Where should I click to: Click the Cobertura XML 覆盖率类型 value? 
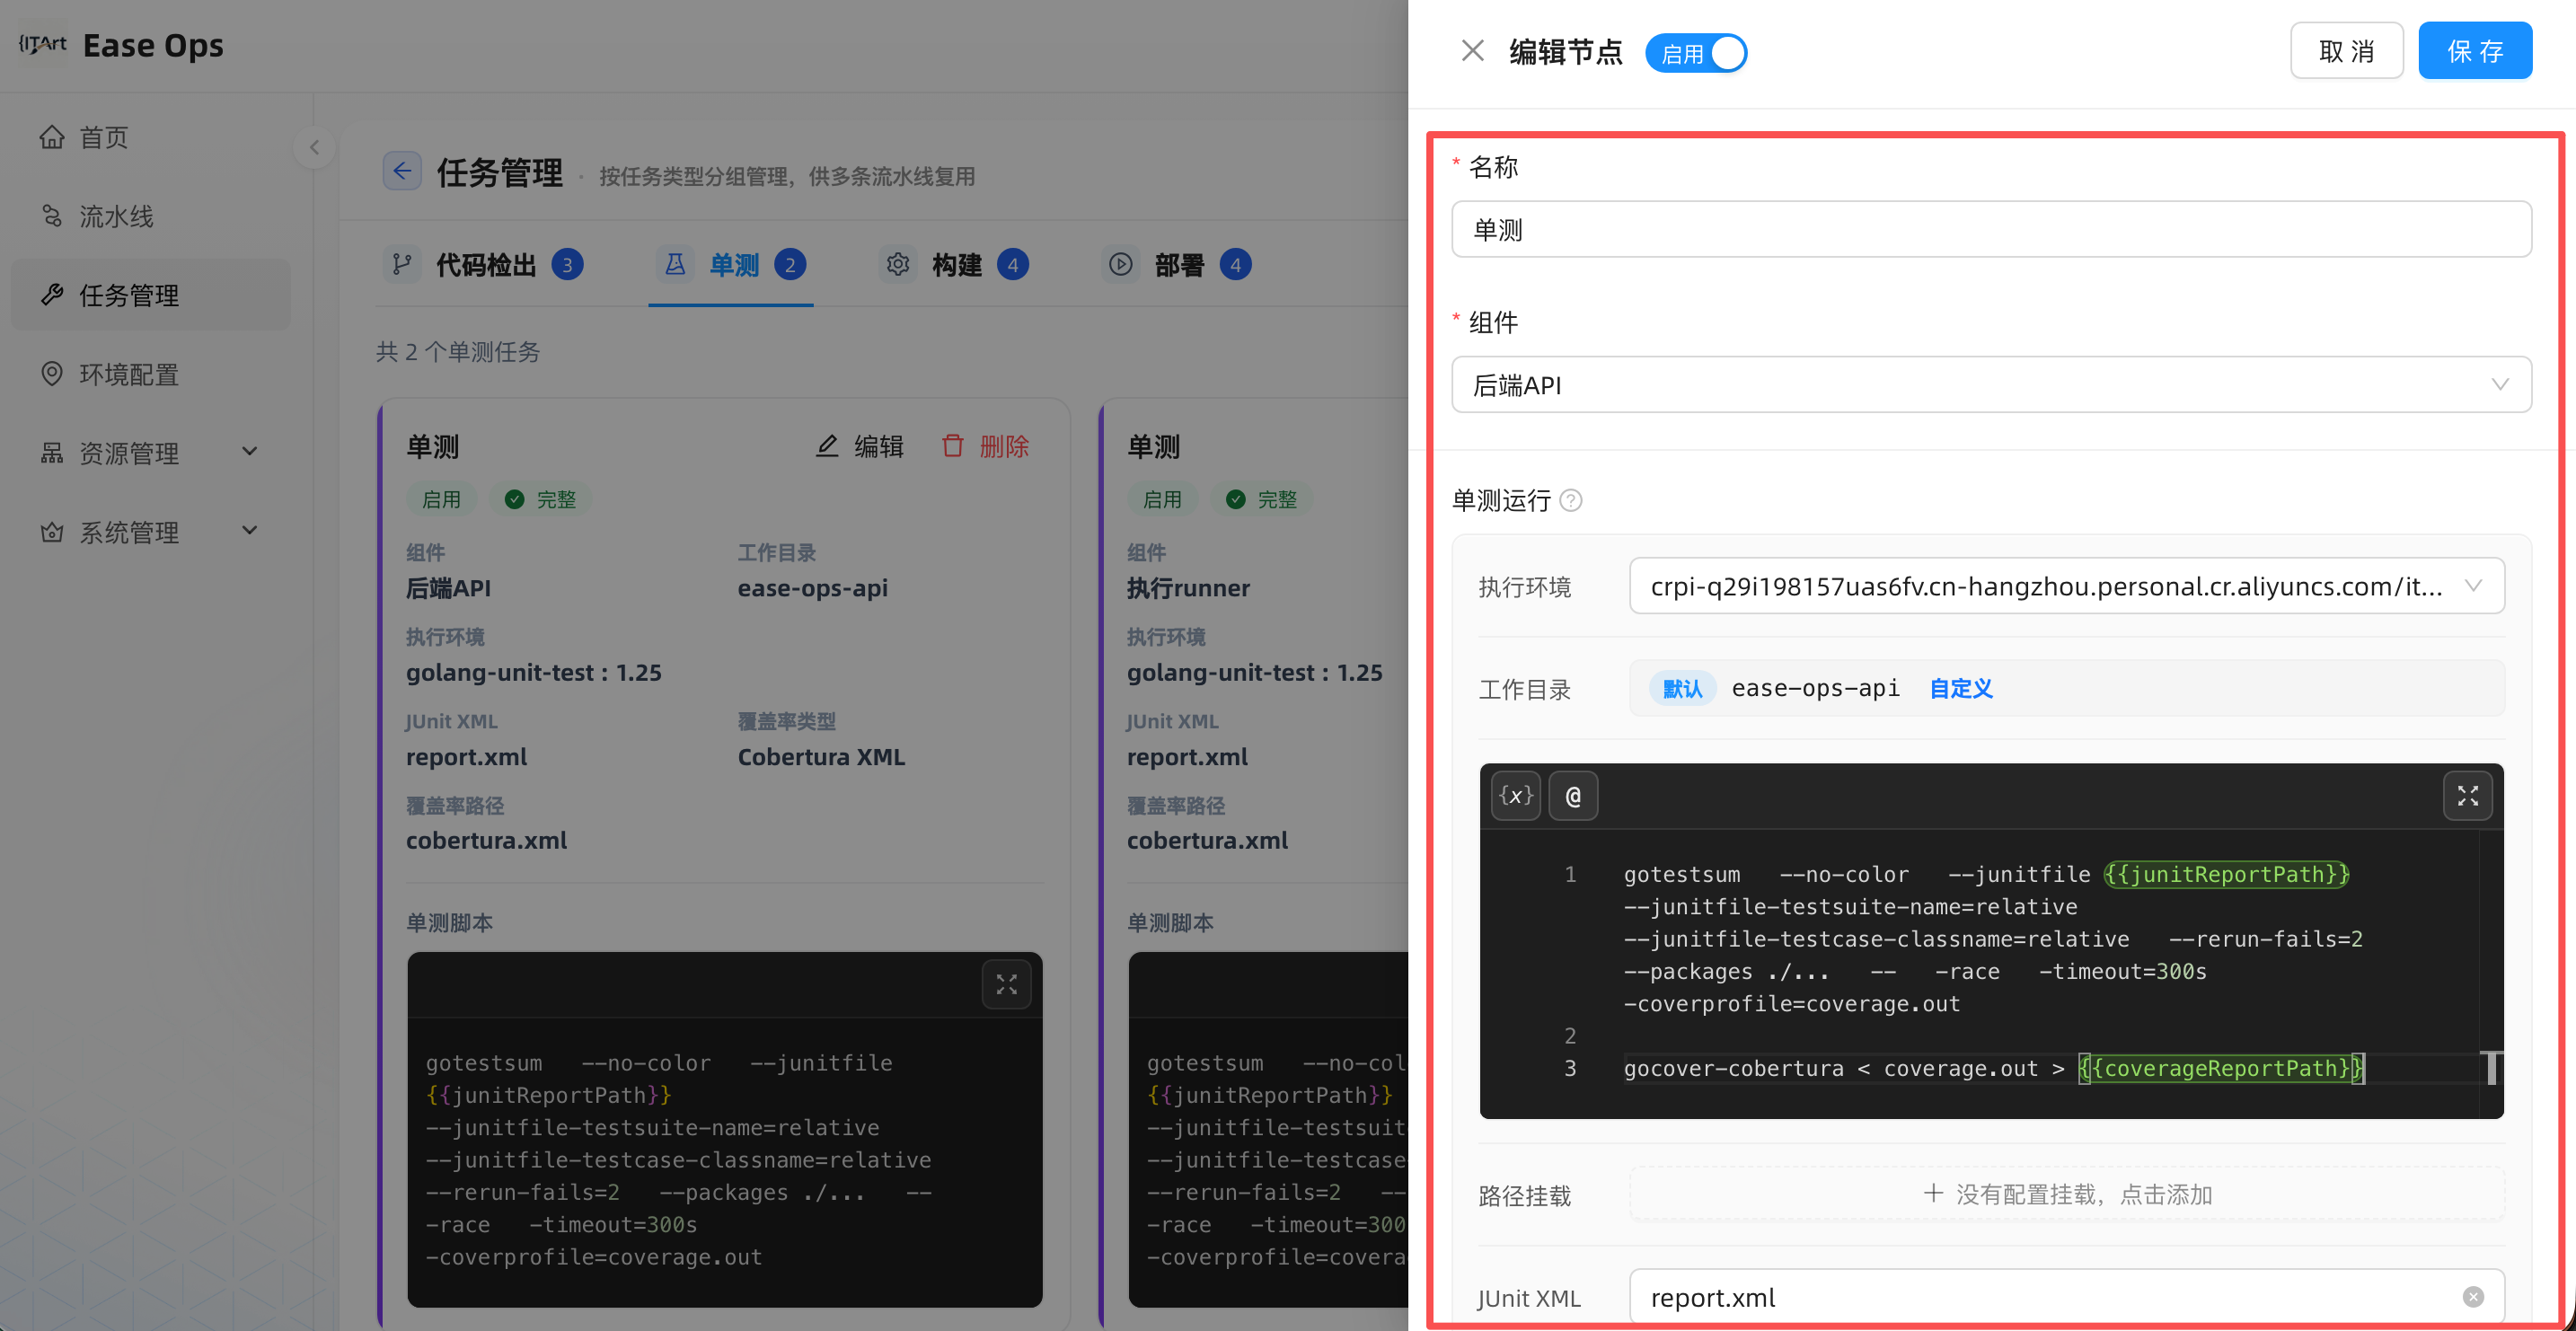(x=821, y=757)
